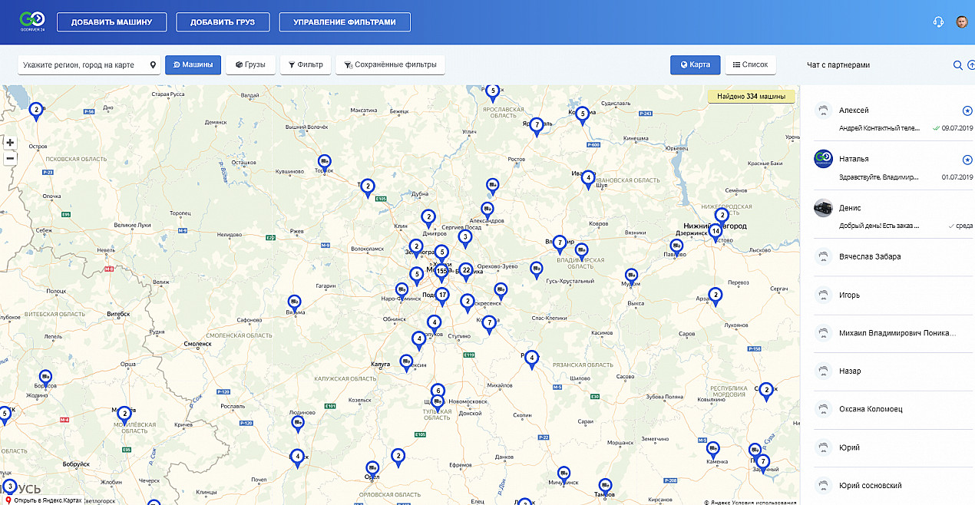Screen dimensions: 975x505
Task: Select the truck marker at Павлово
Action: coord(675,248)
